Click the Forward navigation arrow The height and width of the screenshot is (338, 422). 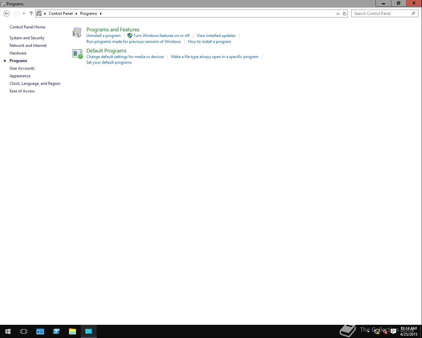point(16,14)
